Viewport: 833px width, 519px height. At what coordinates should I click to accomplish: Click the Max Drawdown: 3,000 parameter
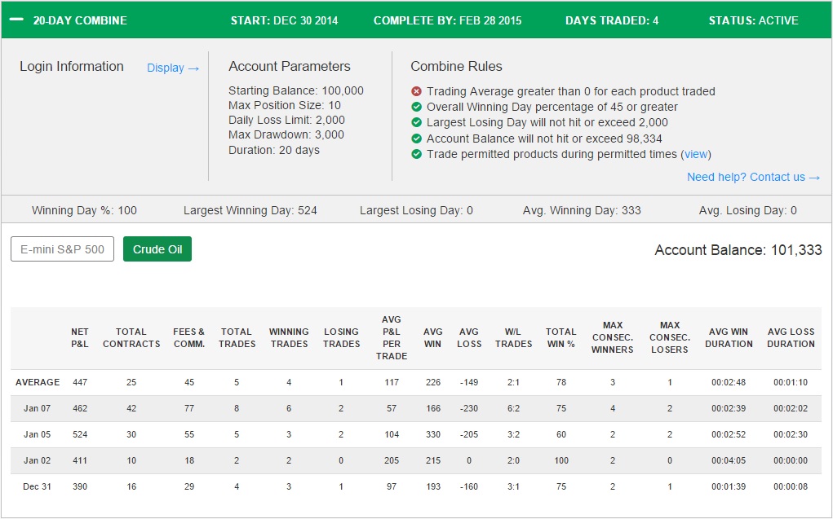[286, 134]
